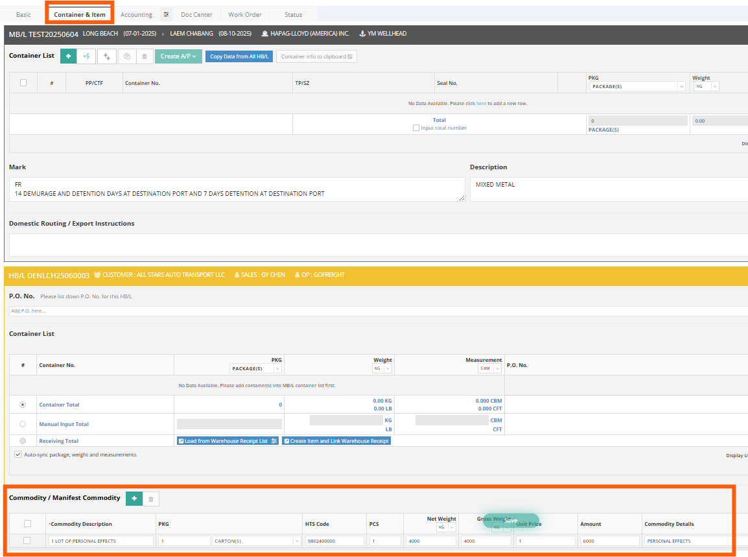Switch to the Accounting tab
The height and width of the screenshot is (557, 748).
pos(136,14)
